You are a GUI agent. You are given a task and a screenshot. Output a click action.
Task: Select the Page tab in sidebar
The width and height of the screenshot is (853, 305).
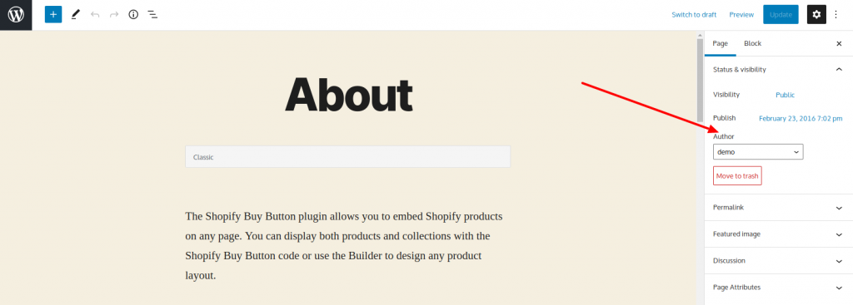pos(721,43)
